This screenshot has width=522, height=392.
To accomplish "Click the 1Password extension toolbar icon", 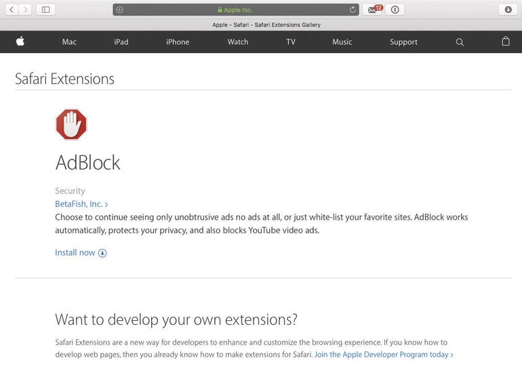I will click(395, 9).
